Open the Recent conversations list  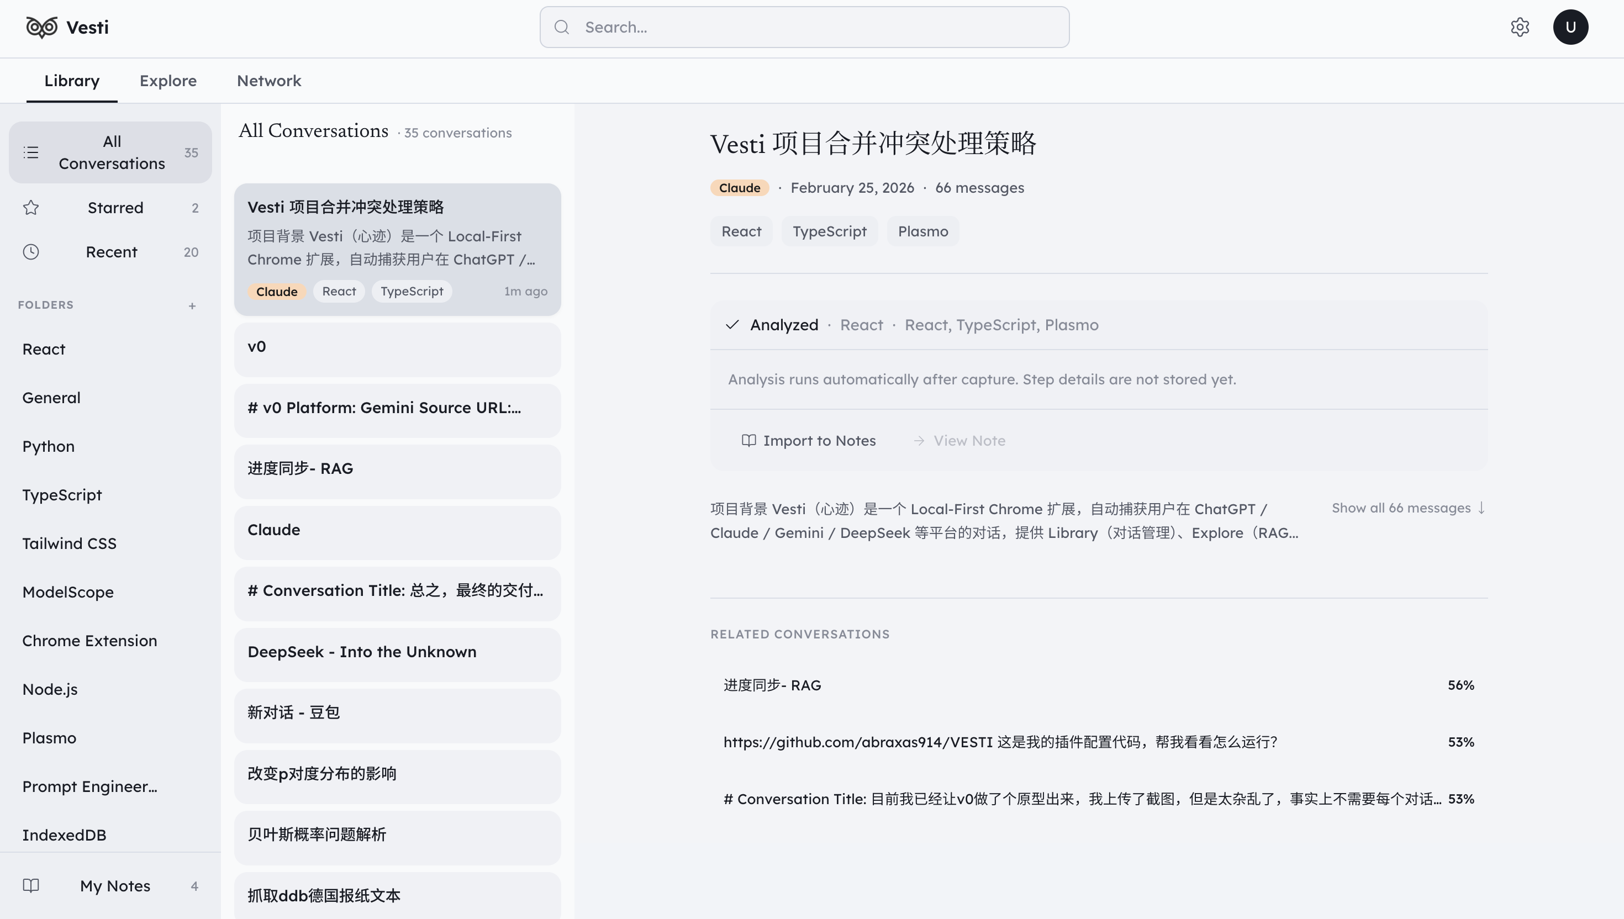[x=110, y=252]
